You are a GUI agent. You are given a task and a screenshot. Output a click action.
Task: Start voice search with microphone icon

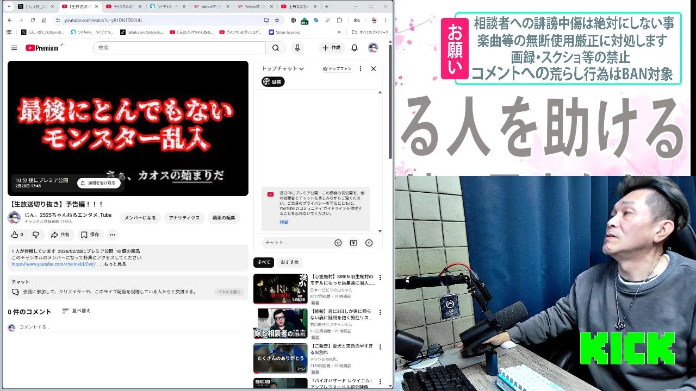pos(297,48)
